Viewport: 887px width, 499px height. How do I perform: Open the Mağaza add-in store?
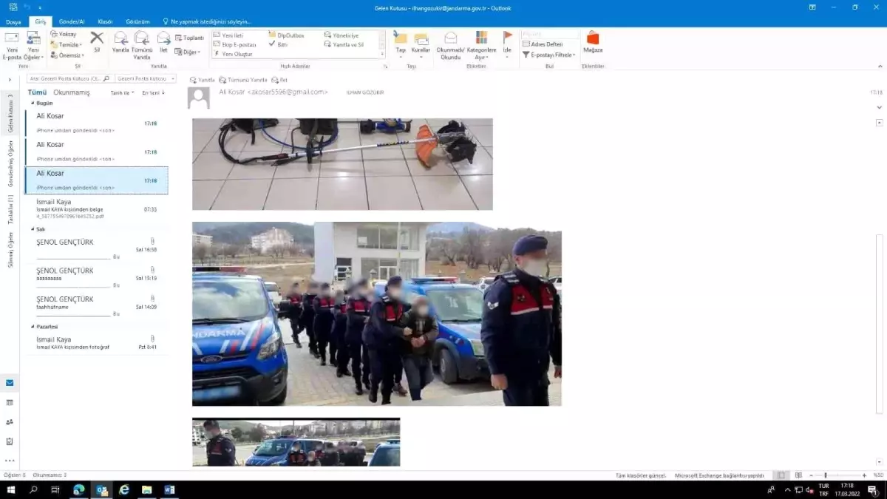coord(592,43)
